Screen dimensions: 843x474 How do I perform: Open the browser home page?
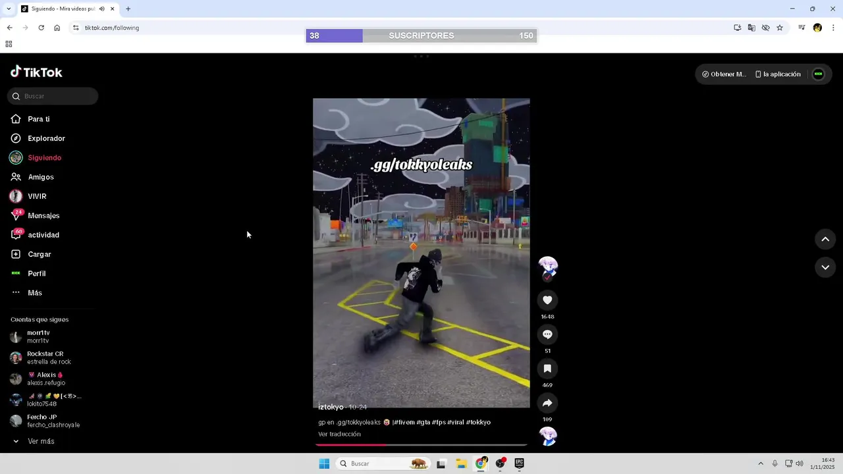point(57,28)
